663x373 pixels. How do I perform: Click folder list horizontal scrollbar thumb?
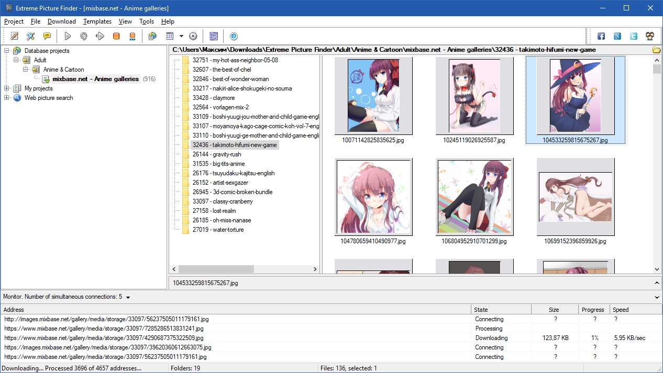coord(216,269)
